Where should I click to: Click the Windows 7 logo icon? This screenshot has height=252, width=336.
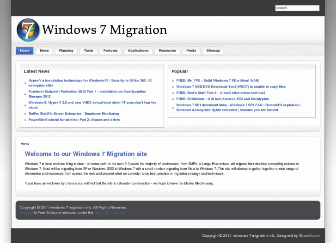point(28,30)
